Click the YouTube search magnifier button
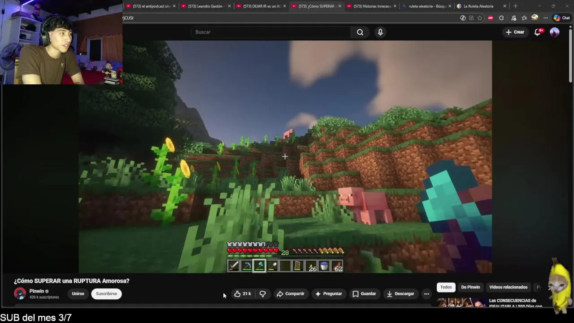 tap(360, 32)
